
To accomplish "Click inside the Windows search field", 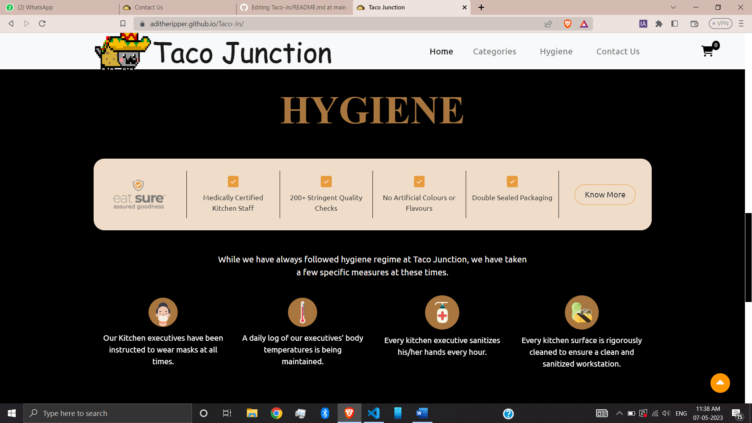I will (108, 413).
